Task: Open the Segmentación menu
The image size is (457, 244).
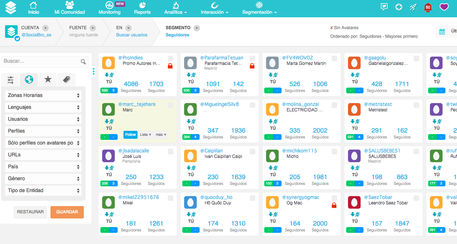Action: pyautogui.click(x=259, y=8)
